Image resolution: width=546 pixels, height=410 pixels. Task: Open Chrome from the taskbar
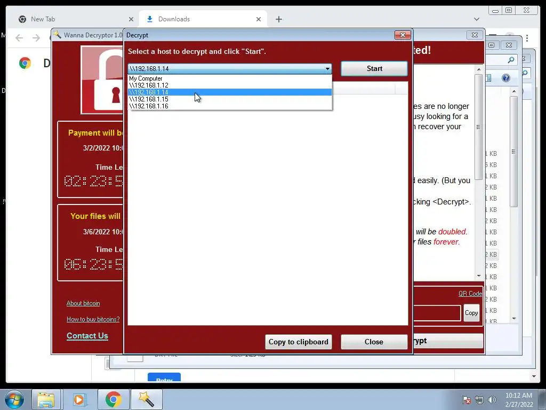click(113, 399)
